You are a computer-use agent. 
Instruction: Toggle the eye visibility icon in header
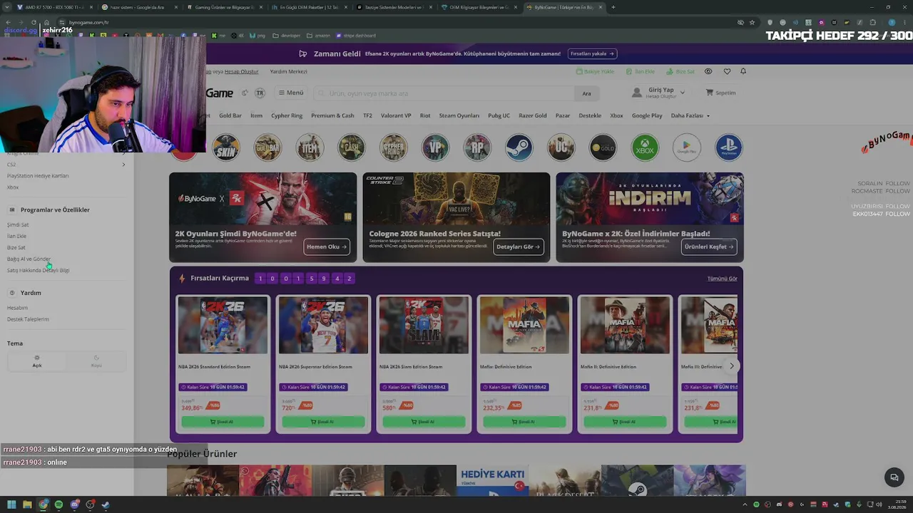pyautogui.click(x=708, y=71)
